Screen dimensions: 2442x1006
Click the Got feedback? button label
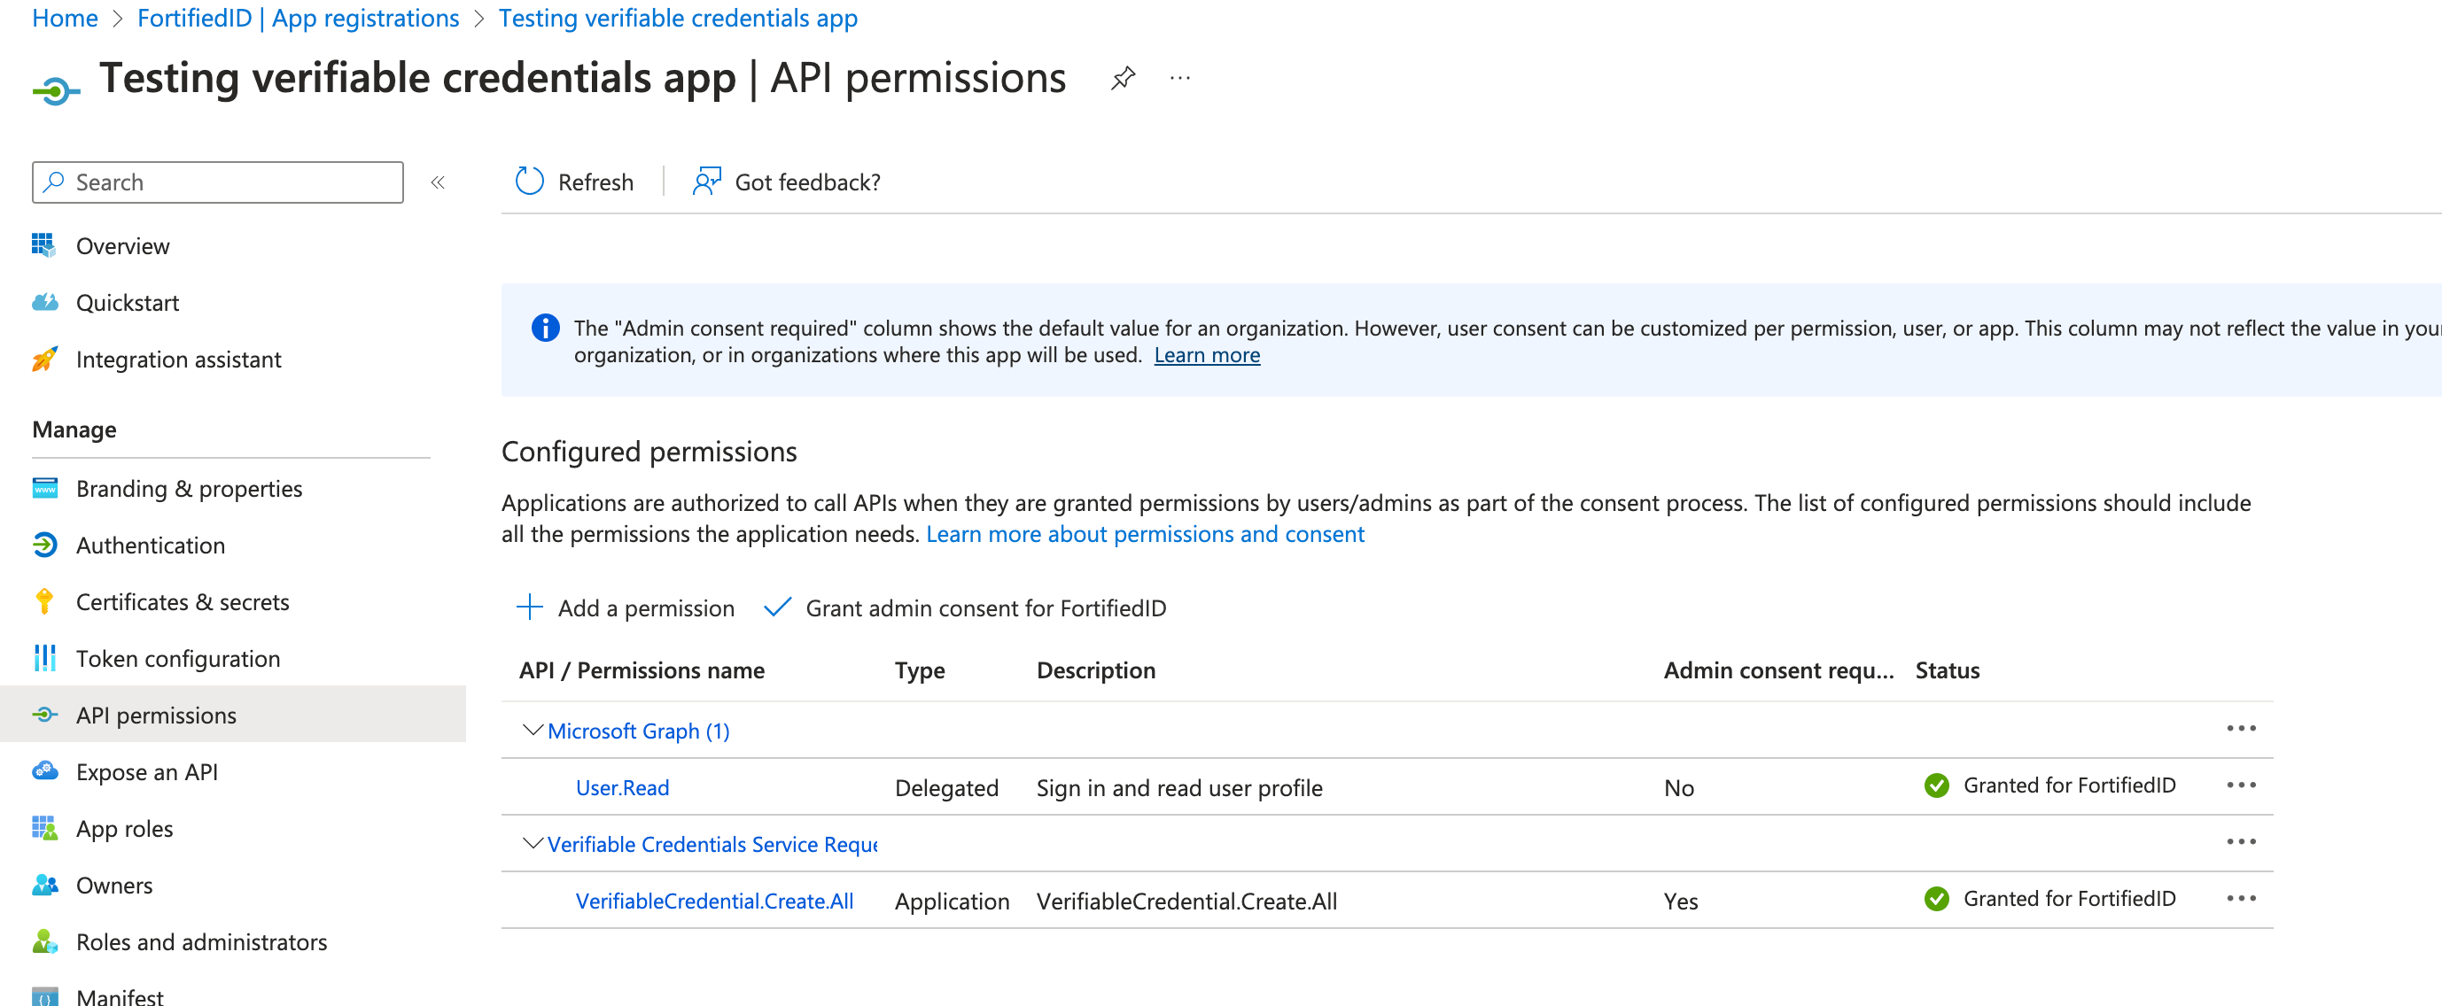click(808, 182)
